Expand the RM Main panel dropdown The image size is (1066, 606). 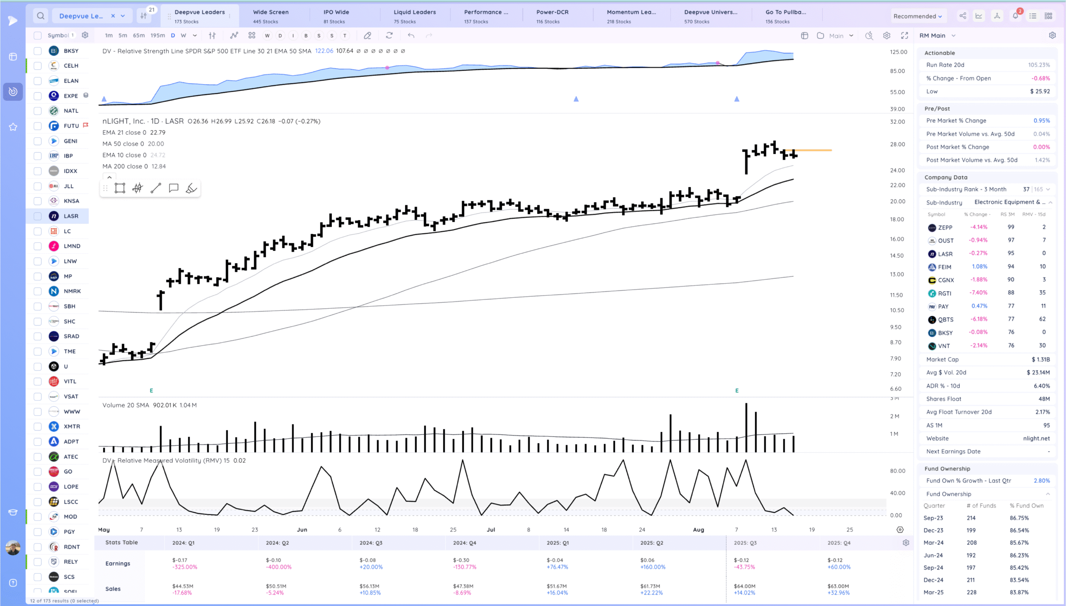954,36
